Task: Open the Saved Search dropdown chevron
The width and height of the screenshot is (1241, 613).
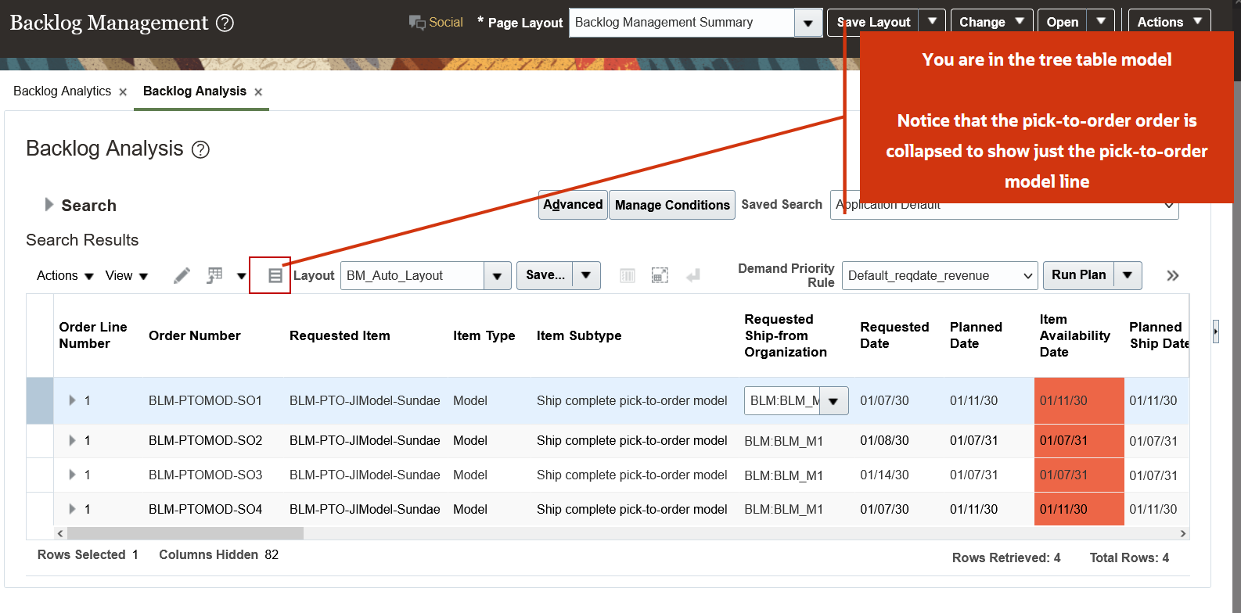Action: click(1169, 205)
